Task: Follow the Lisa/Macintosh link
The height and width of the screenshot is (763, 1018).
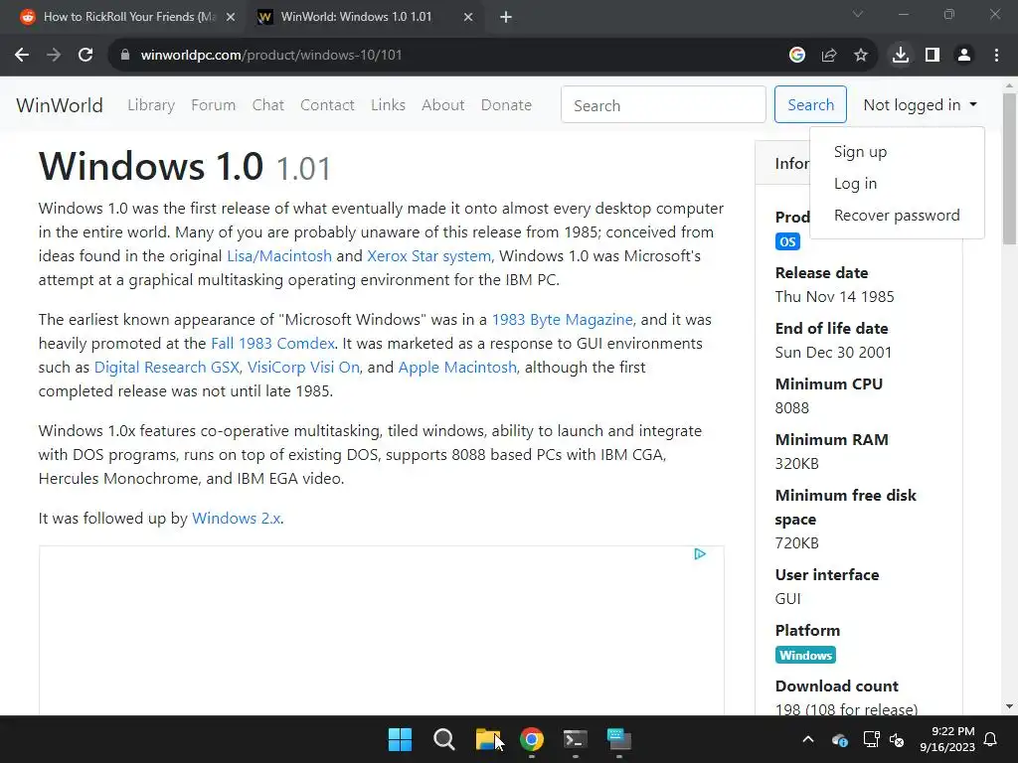Action: (x=279, y=256)
